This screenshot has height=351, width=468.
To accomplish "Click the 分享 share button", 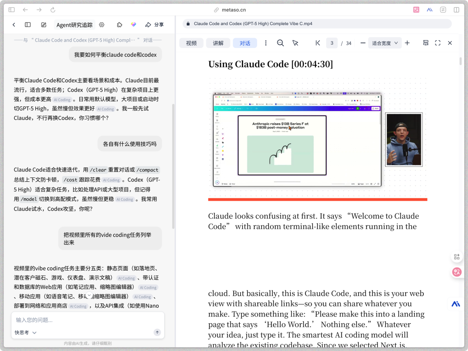I will pos(154,25).
